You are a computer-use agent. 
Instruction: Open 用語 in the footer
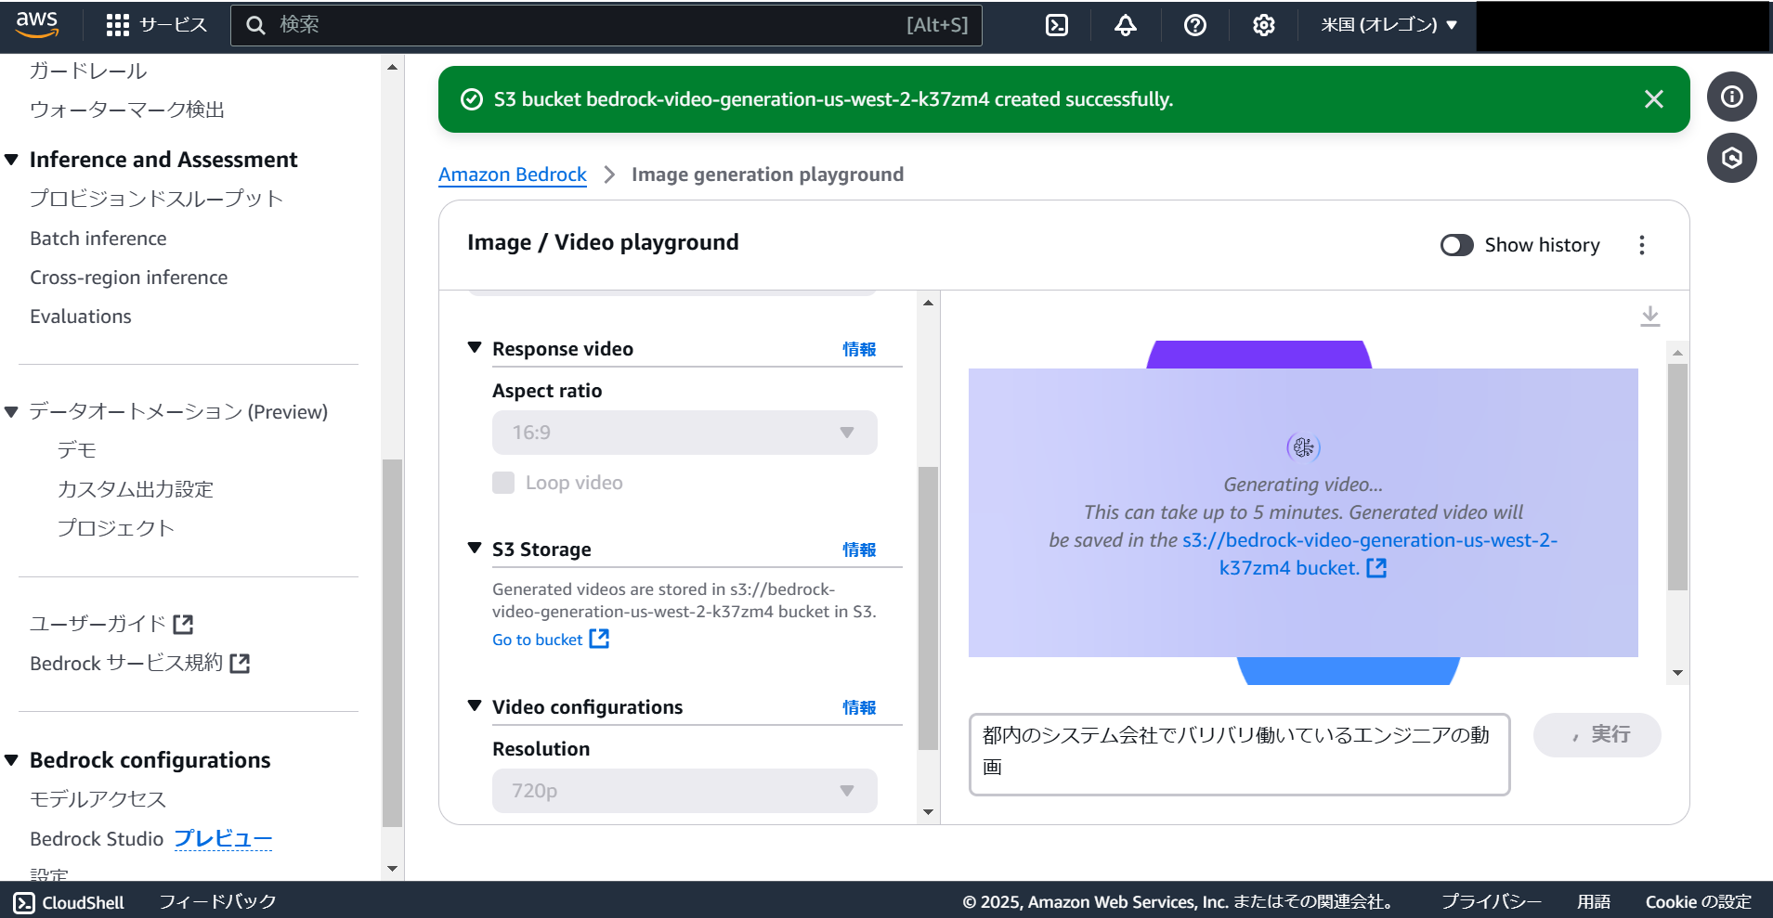tap(1594, 901)
